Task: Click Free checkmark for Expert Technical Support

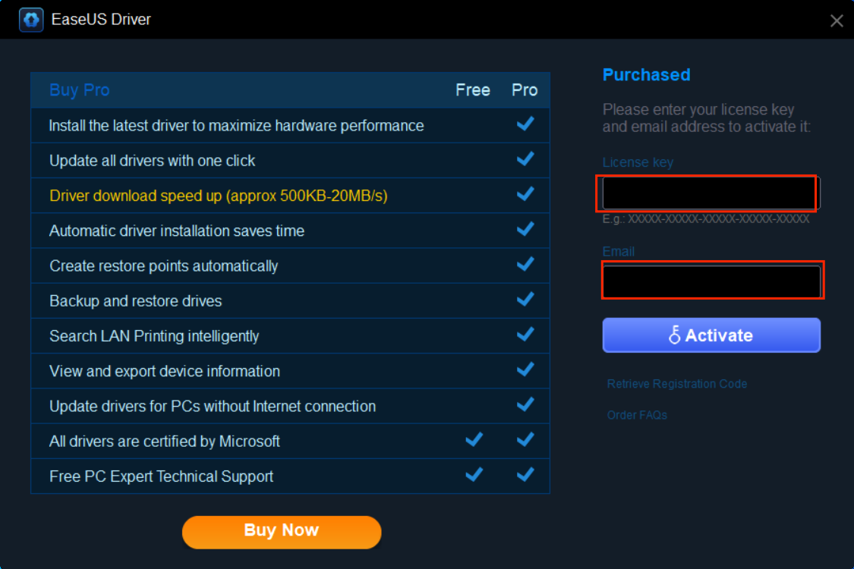Action: (x=474, y=475)
